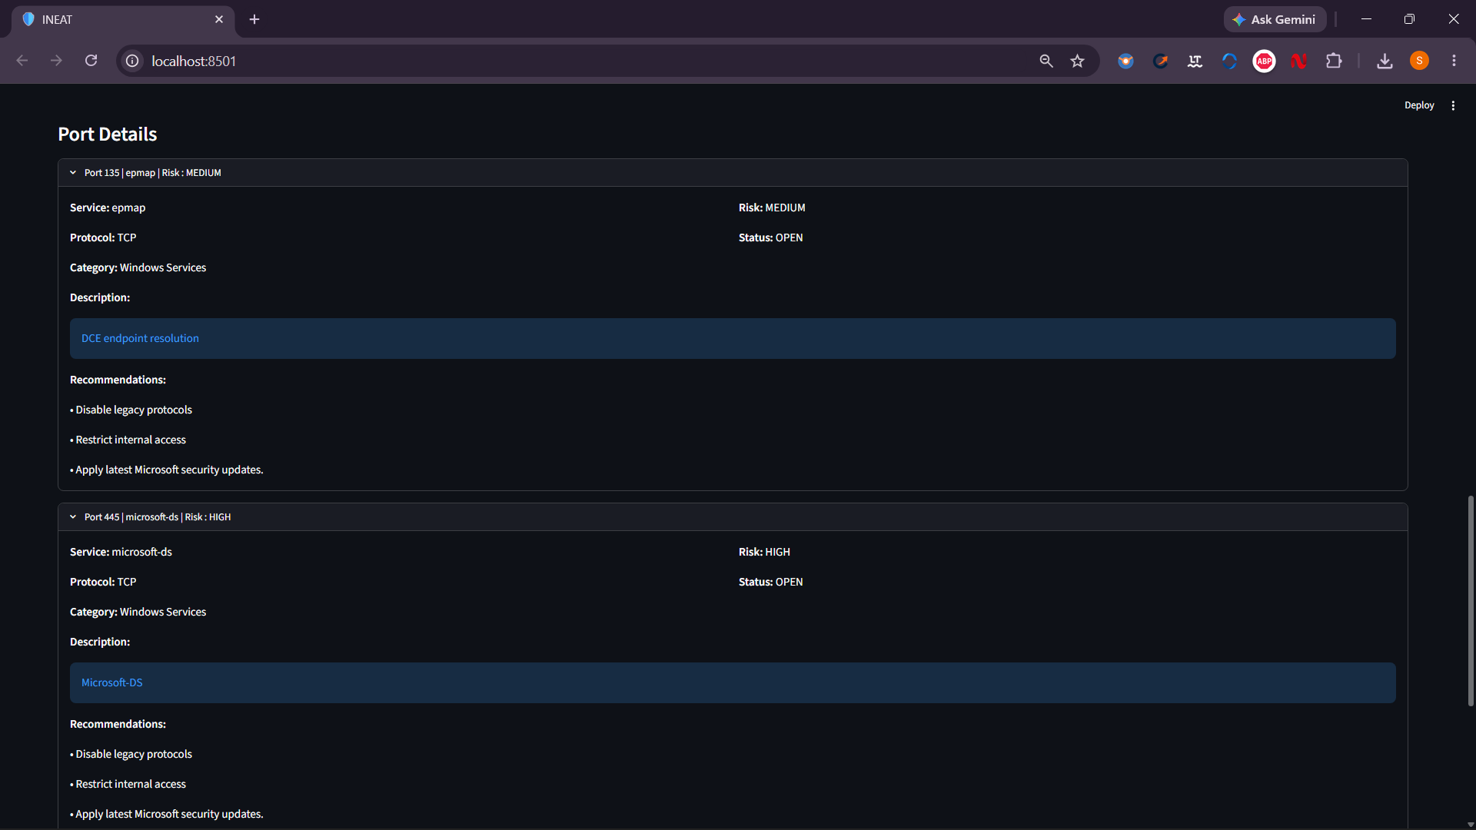Screen dimensions: 1476x830
Task: Click Category: Windows Services in Port 445
Action: click(138, 612)
